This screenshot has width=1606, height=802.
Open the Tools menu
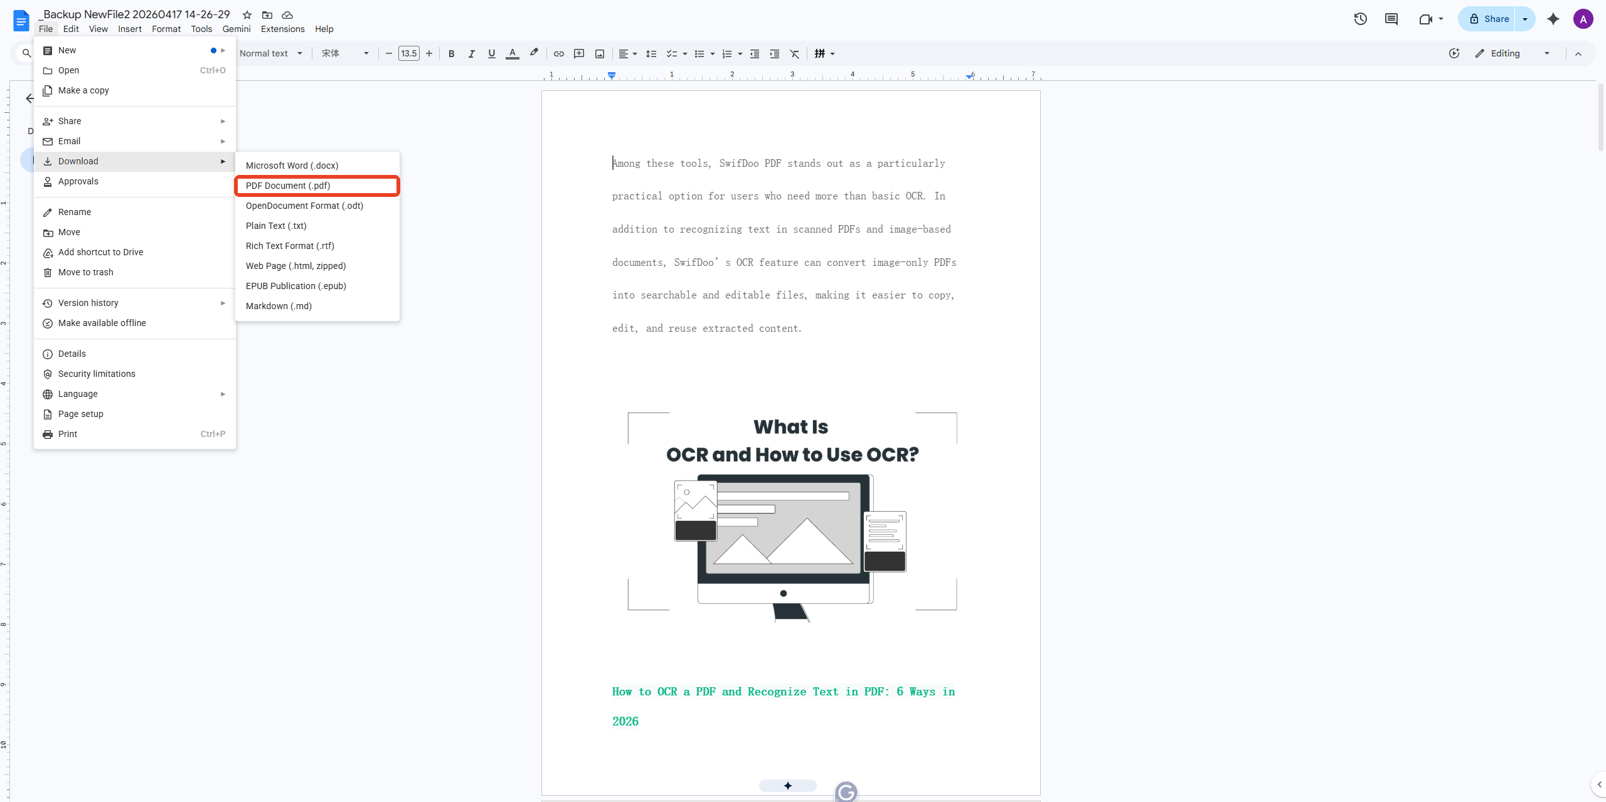coord(201,29)
